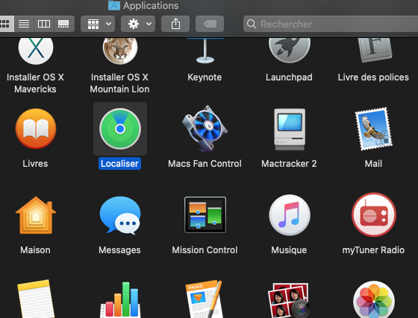The image size is (418, 318).
Task: Open the group-by arrangement dropdown
Action: (98, 24)
